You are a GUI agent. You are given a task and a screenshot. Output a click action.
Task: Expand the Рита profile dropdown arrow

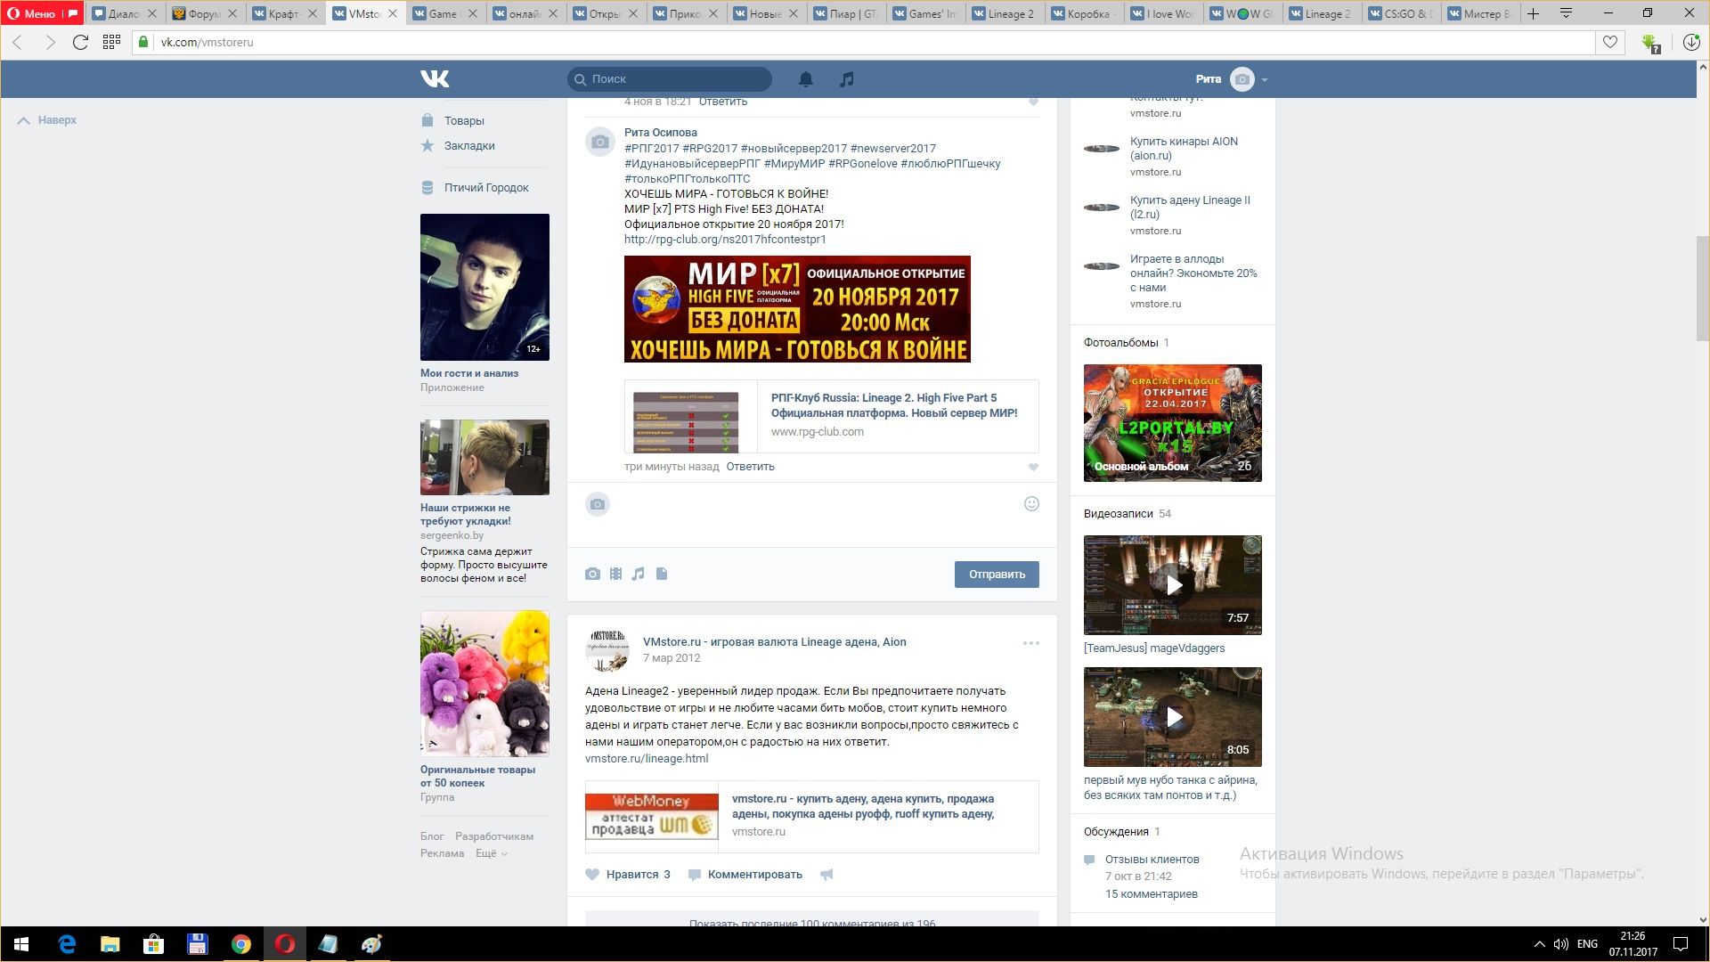point(1265,80)
